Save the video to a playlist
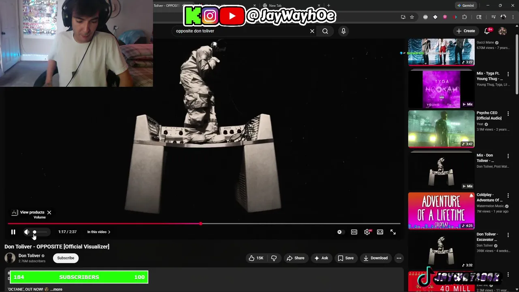Viewport: 519px width, 292px height. (346, 258)
